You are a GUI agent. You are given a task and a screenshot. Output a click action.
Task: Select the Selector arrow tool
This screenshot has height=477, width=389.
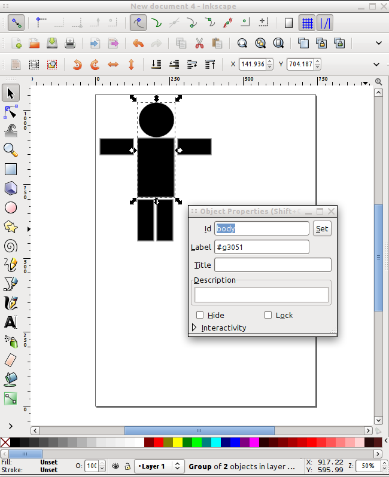[x=11, y=93]
